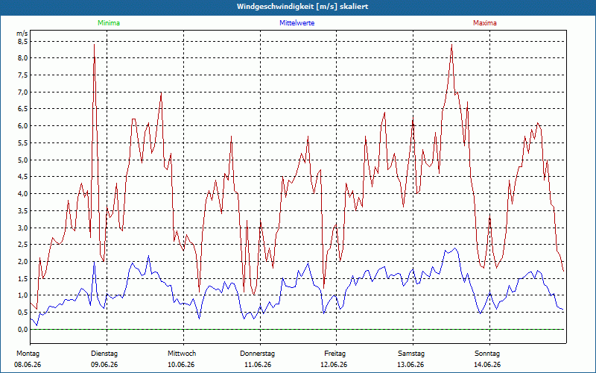Viewport: 596px width, 373px height.
Task: Click the date 10.06.26
Action: pyautogui.click(x=181, y=365)
